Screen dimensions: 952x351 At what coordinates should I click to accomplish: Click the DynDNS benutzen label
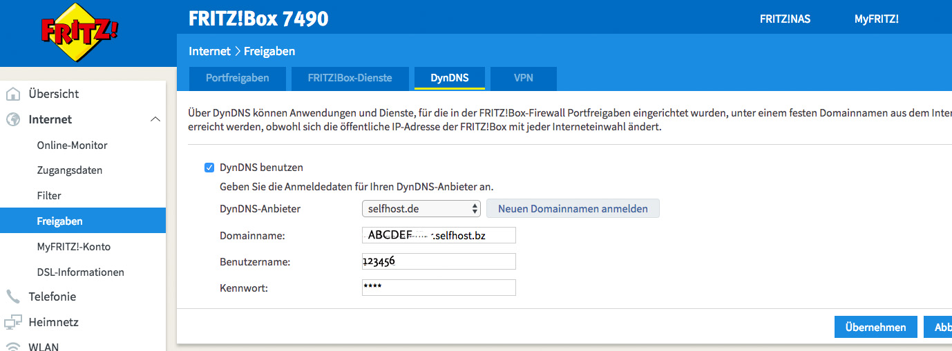[x=261, y=167]
